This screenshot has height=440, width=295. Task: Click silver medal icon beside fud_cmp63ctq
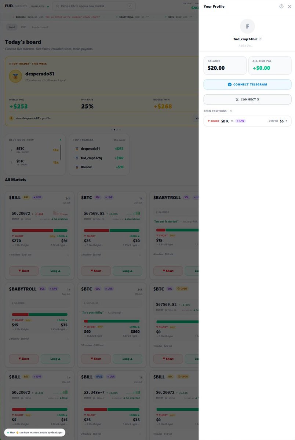pyautogui.click(x=77, y=158)
